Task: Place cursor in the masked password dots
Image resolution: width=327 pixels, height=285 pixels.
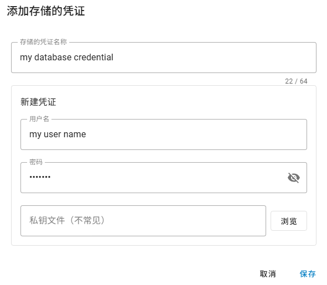Action: click(40, 177)
